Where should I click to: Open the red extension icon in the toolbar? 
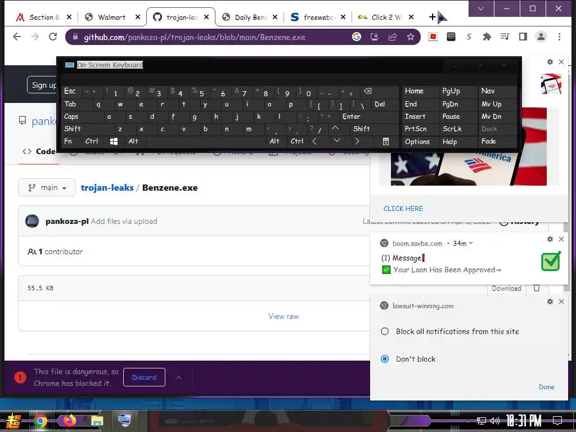click(x=433, y=37)
